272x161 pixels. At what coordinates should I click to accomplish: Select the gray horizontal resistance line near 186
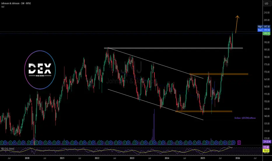173,48
